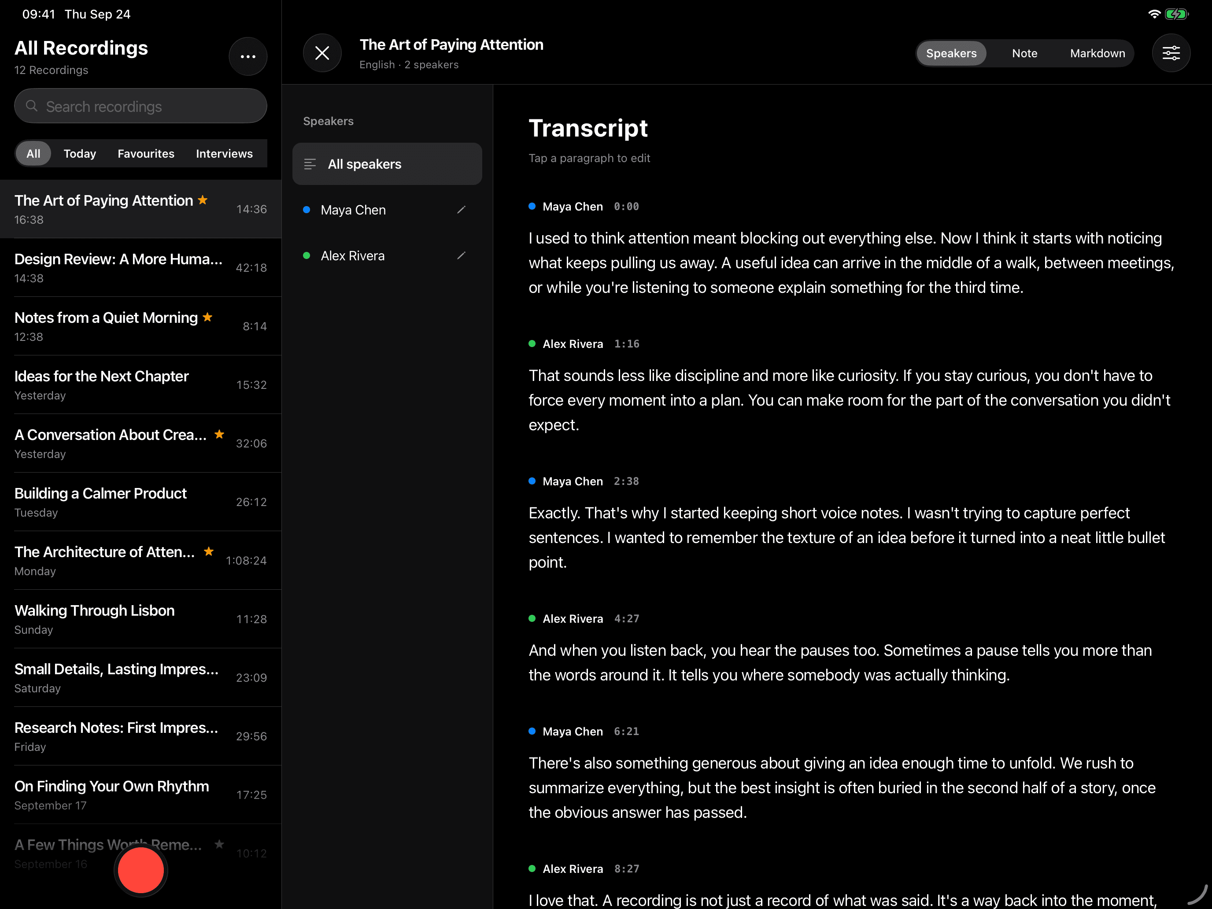Focus the Search recordings field
Image resolution: width=1212 pixels, height=909 pixels.
tap(141, 106)
